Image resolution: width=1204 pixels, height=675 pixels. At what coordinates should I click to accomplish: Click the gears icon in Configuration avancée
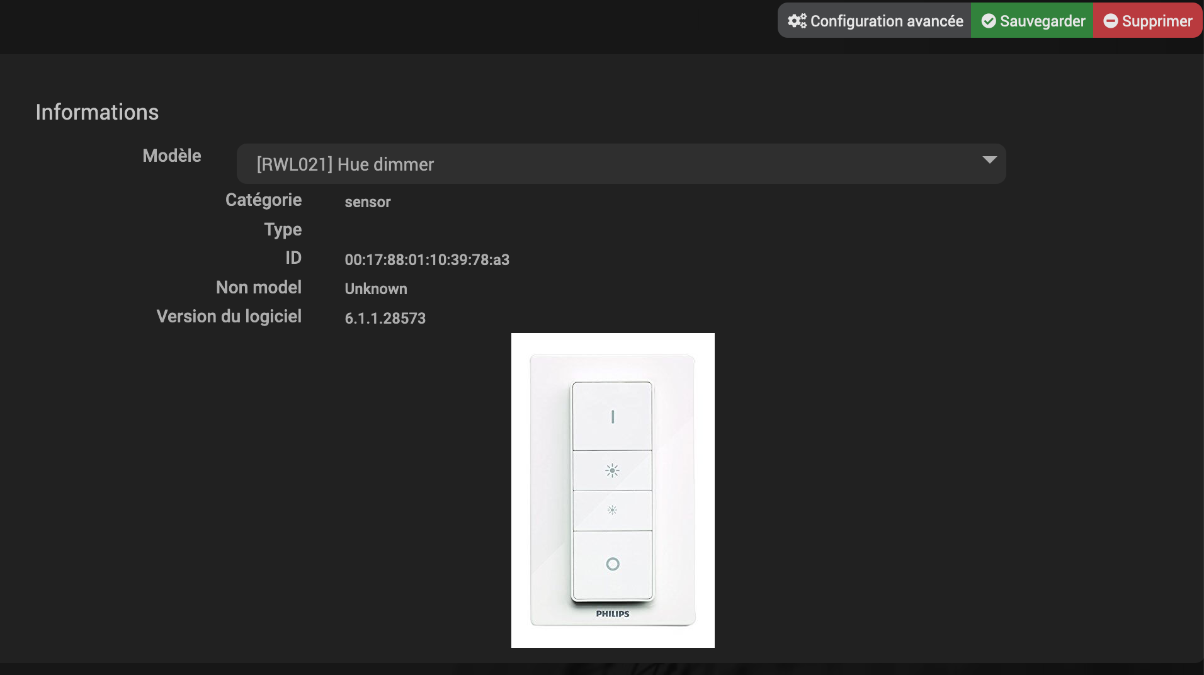(797, 21)
